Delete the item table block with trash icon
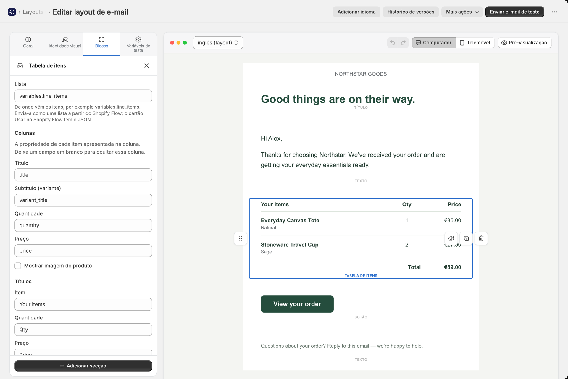This screenshot has width=568, height=379. click(481, 238)
